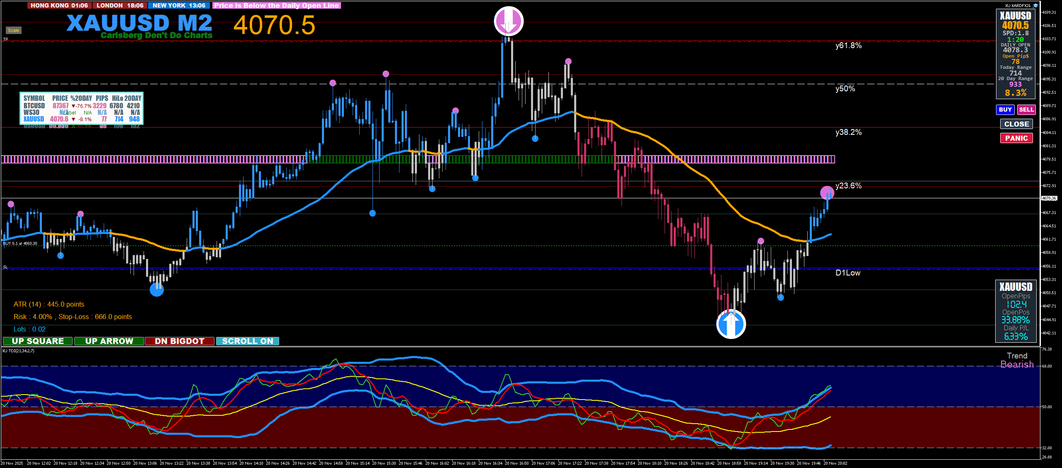Click the large pink dot at latest candle
This screenshot has width=1062, height=468.
pos(827,193)
